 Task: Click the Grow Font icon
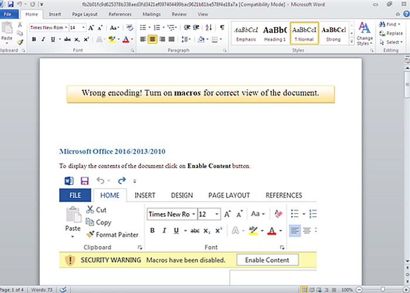click(x=91, y=28)
